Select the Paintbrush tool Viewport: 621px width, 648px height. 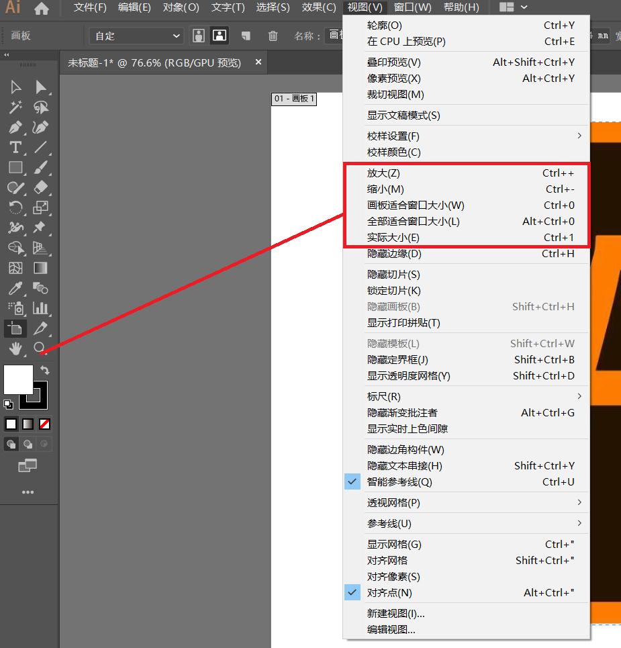coord(40,167)
